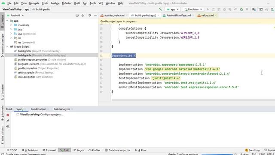This screenshot has width=275, height=155.
Task: Open the TODO tool window
Action: click(12, 150)
